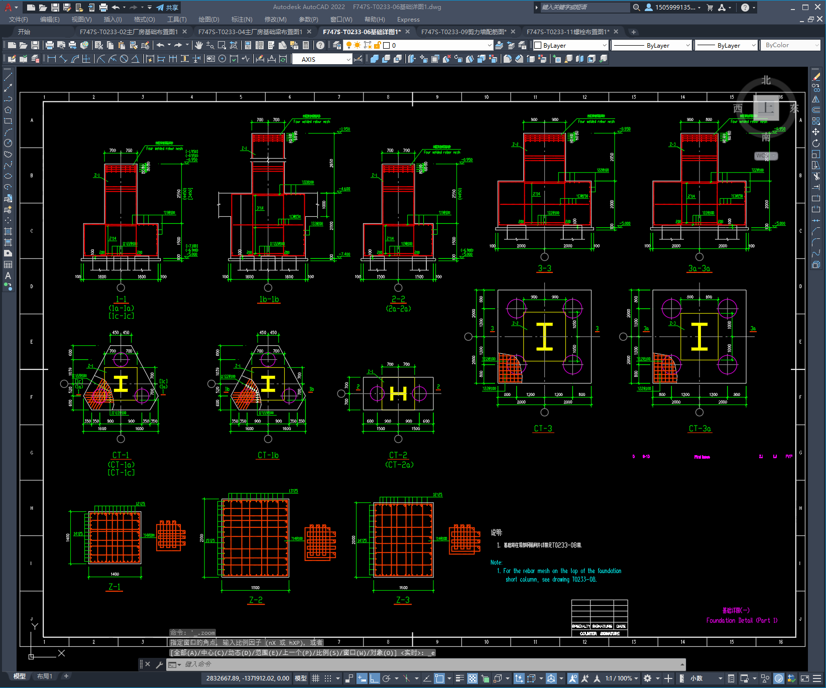Toggle Clean Screen in status bar
826x688 pixels.
point(804,678)
